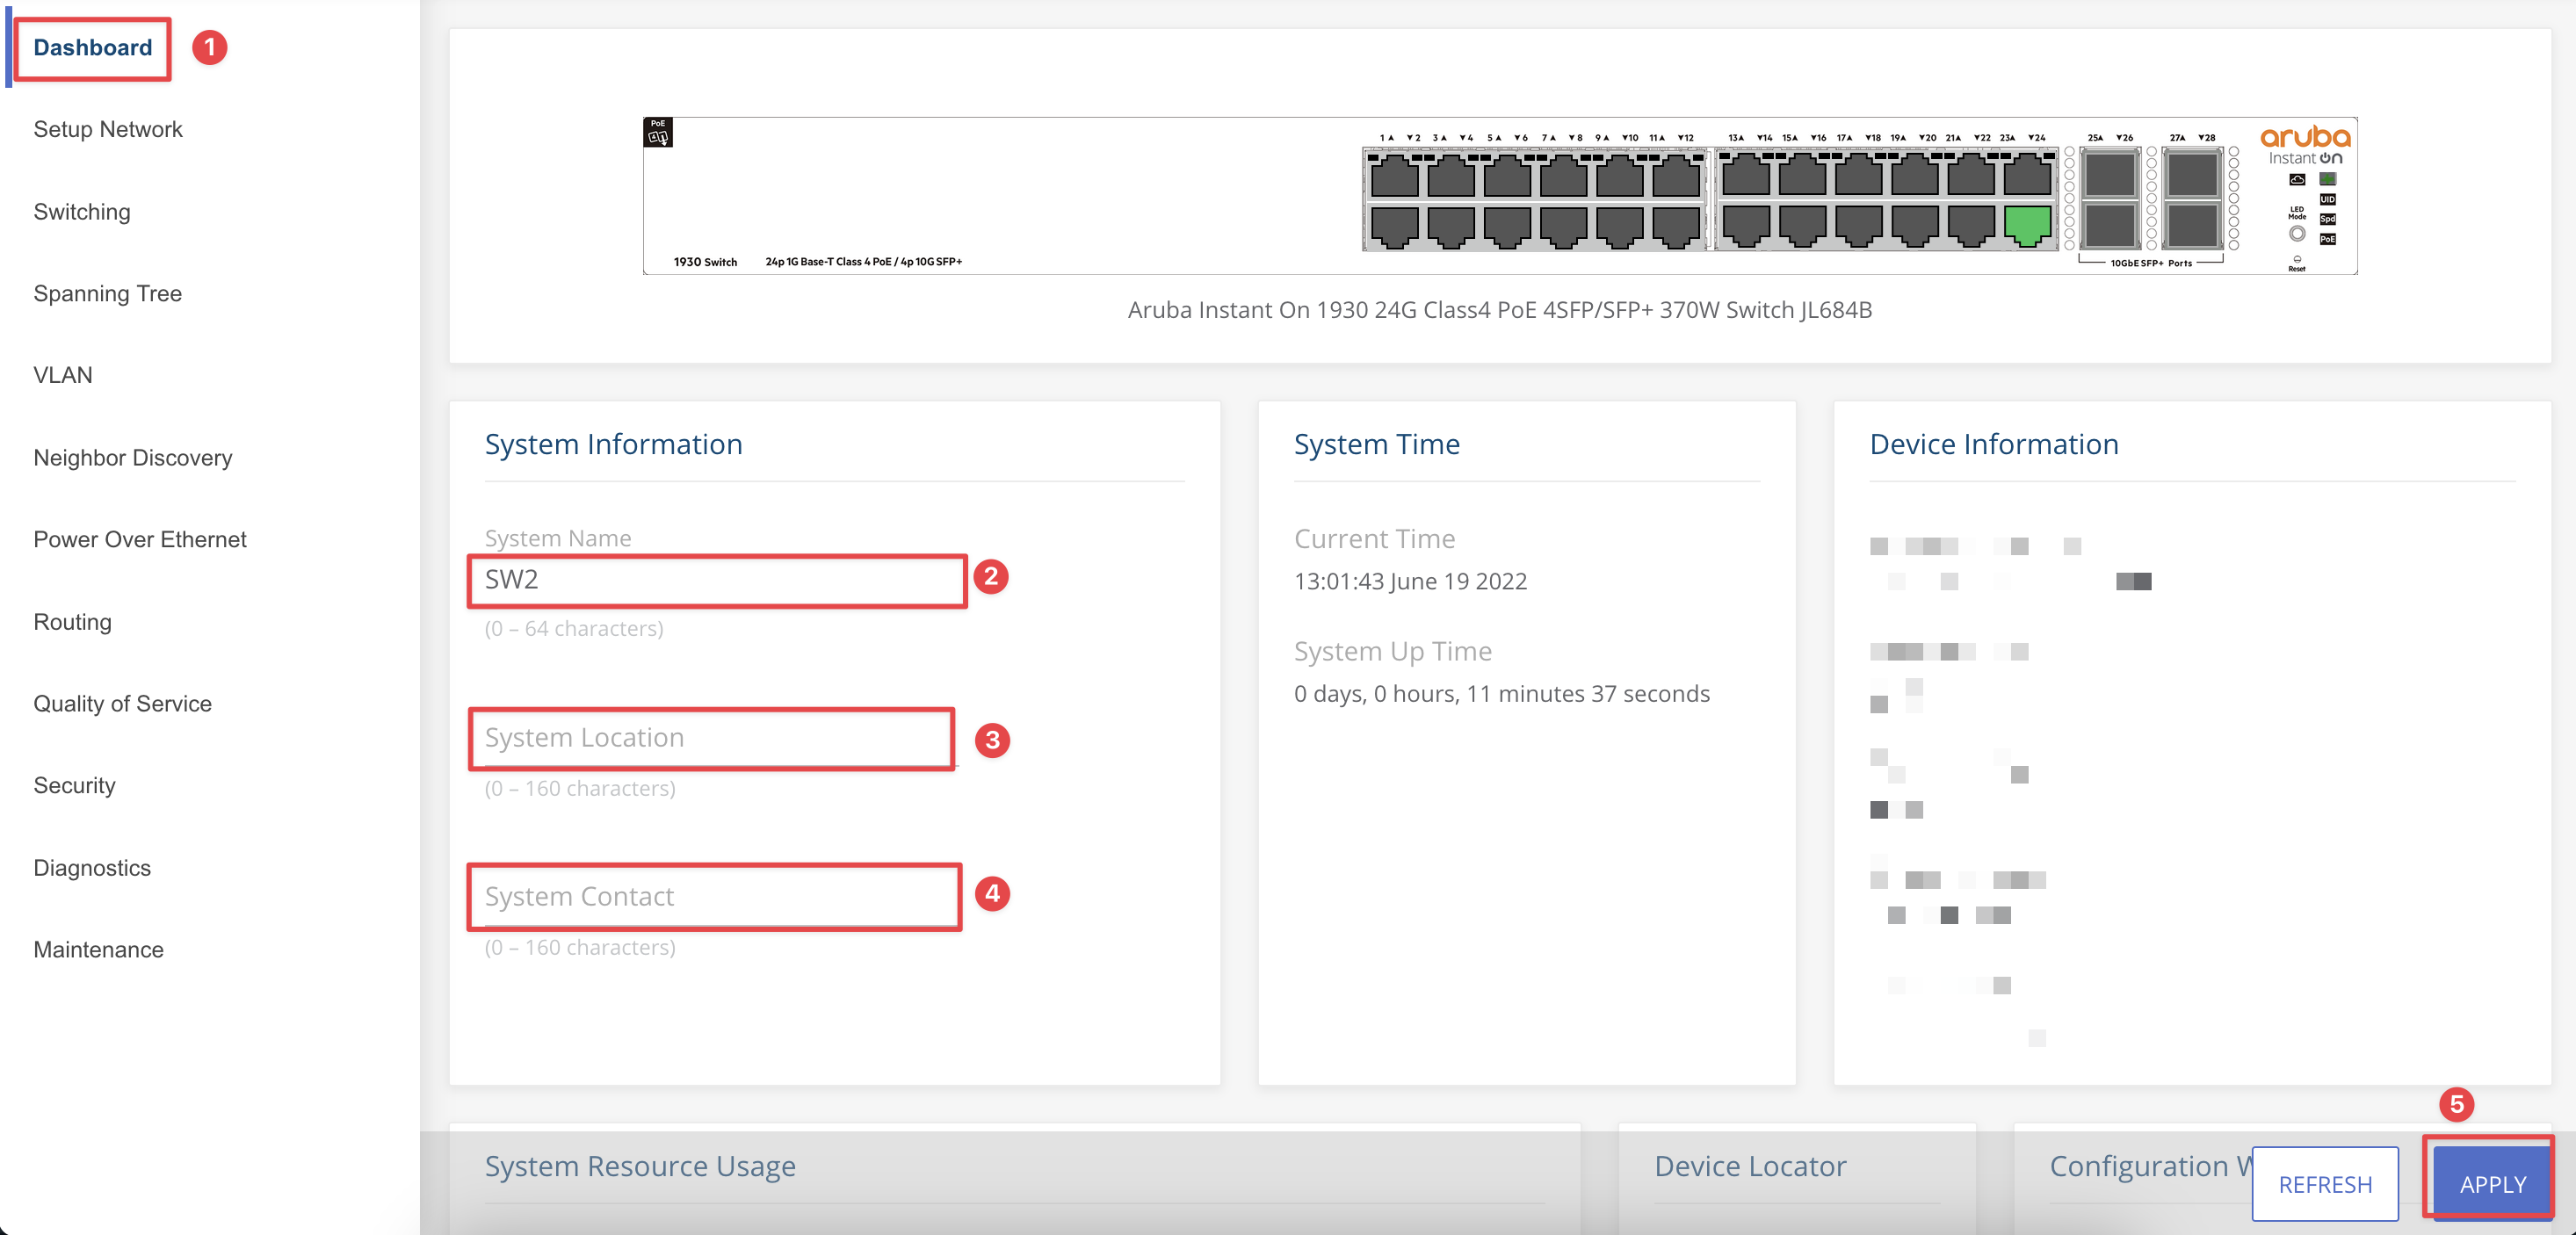Open Diagnostics in sidebar
Viewport: 2576px width, 1235px height.
pos(92,867)
